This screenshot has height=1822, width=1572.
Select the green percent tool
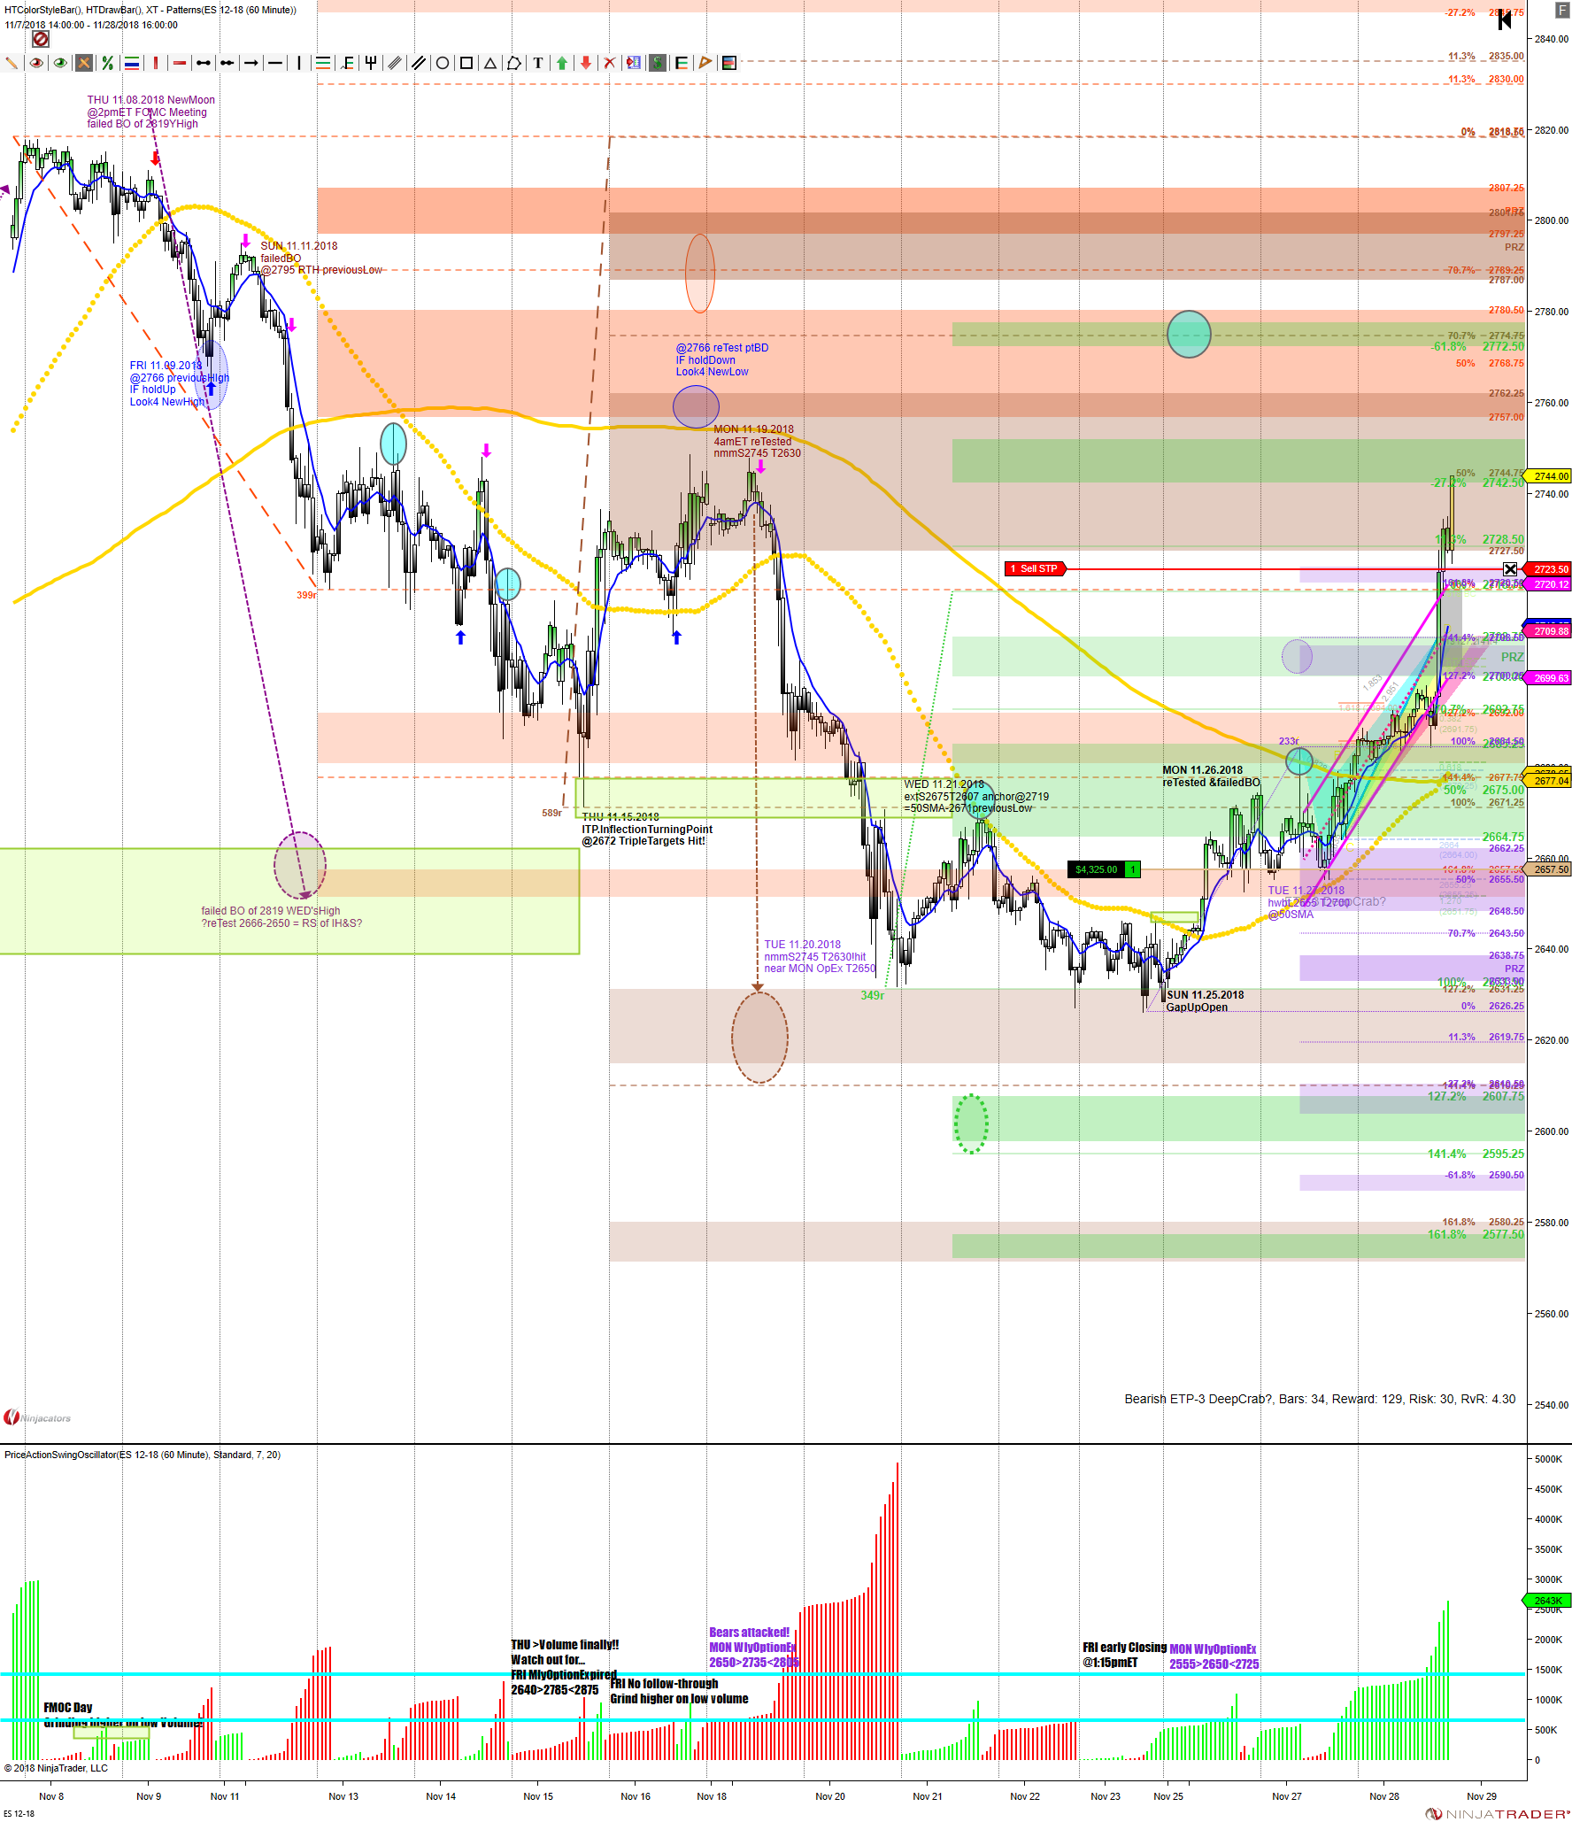pyautogui.click(x=108, y=63)
